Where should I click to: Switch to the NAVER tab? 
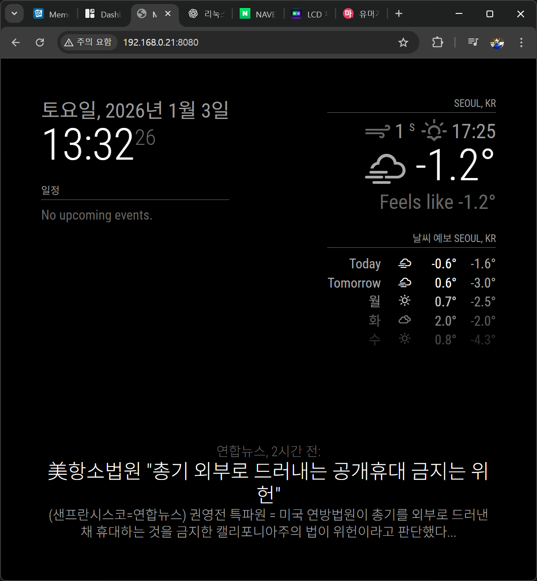(258, 14)
